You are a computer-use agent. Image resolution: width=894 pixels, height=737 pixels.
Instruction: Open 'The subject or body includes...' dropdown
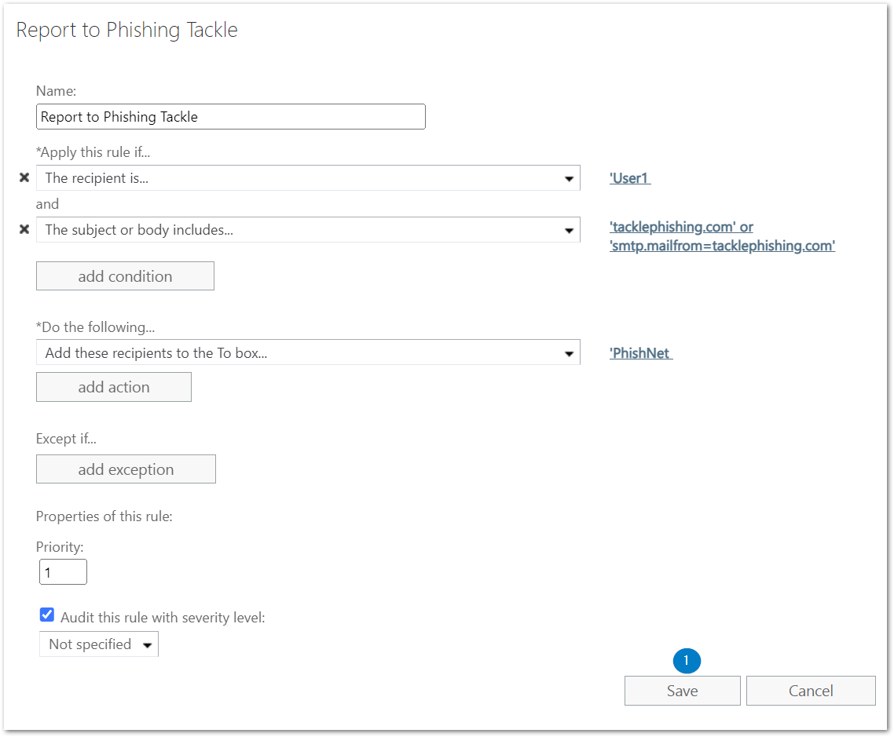tap(308, 229)
